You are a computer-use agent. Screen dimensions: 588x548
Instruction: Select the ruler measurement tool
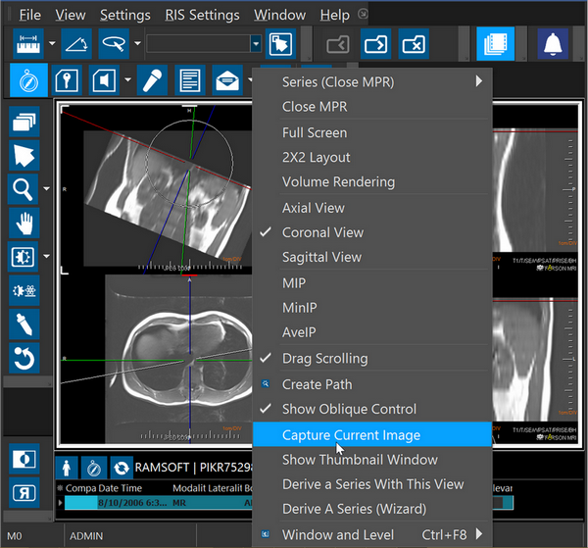pyautogui.click(x=31, y=43)
